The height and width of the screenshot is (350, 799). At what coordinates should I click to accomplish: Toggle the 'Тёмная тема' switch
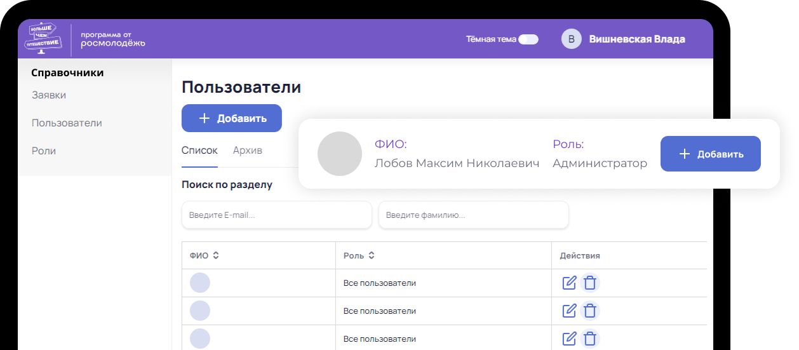[x=528, y=39]
